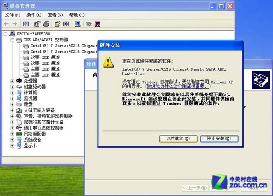Open the 文件(F) menu
Viewport: 273px width, 196px height.
13,15
